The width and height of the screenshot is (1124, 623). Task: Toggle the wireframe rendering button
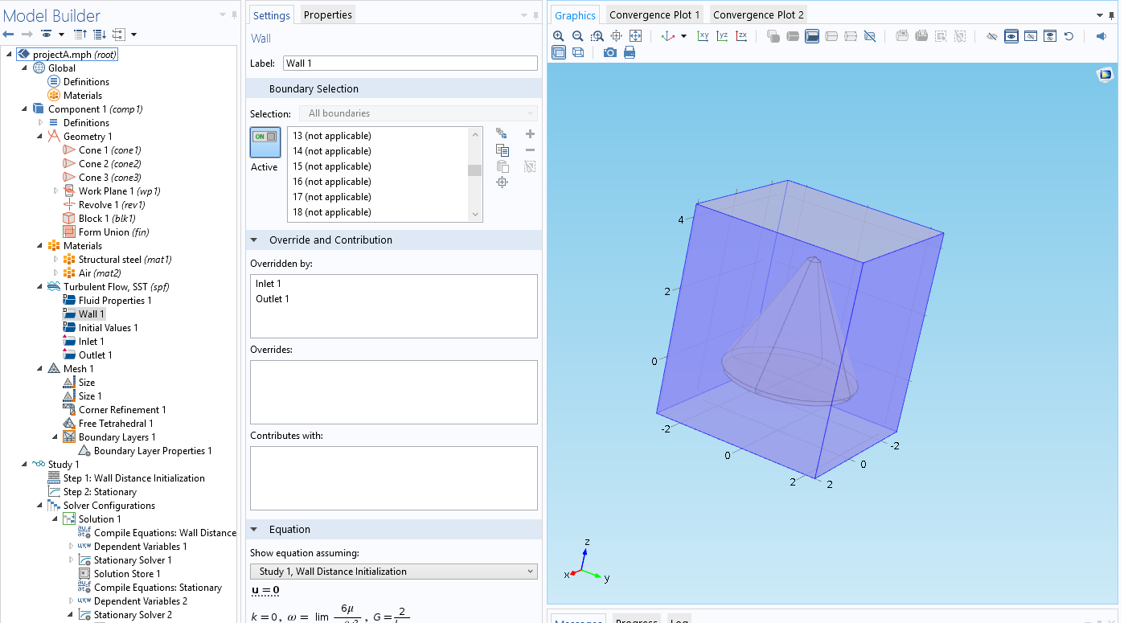(578, 52)
